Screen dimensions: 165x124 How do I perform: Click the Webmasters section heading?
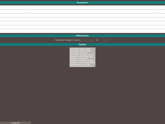[82, 36]
